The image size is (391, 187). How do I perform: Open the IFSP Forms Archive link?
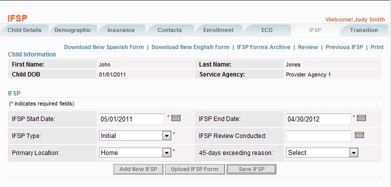tap(263, 47)
